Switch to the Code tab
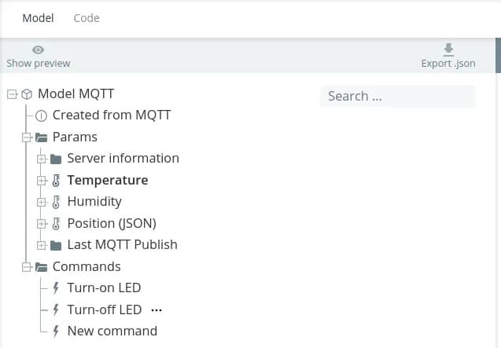 [87, 18]
